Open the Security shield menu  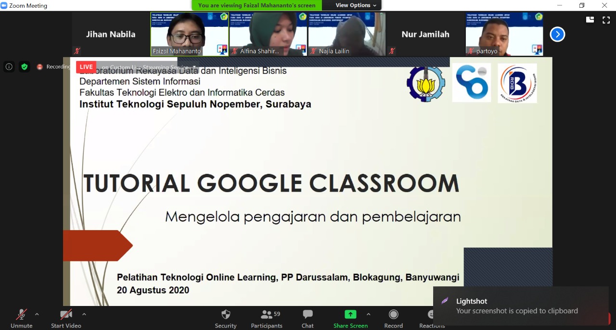226,318
